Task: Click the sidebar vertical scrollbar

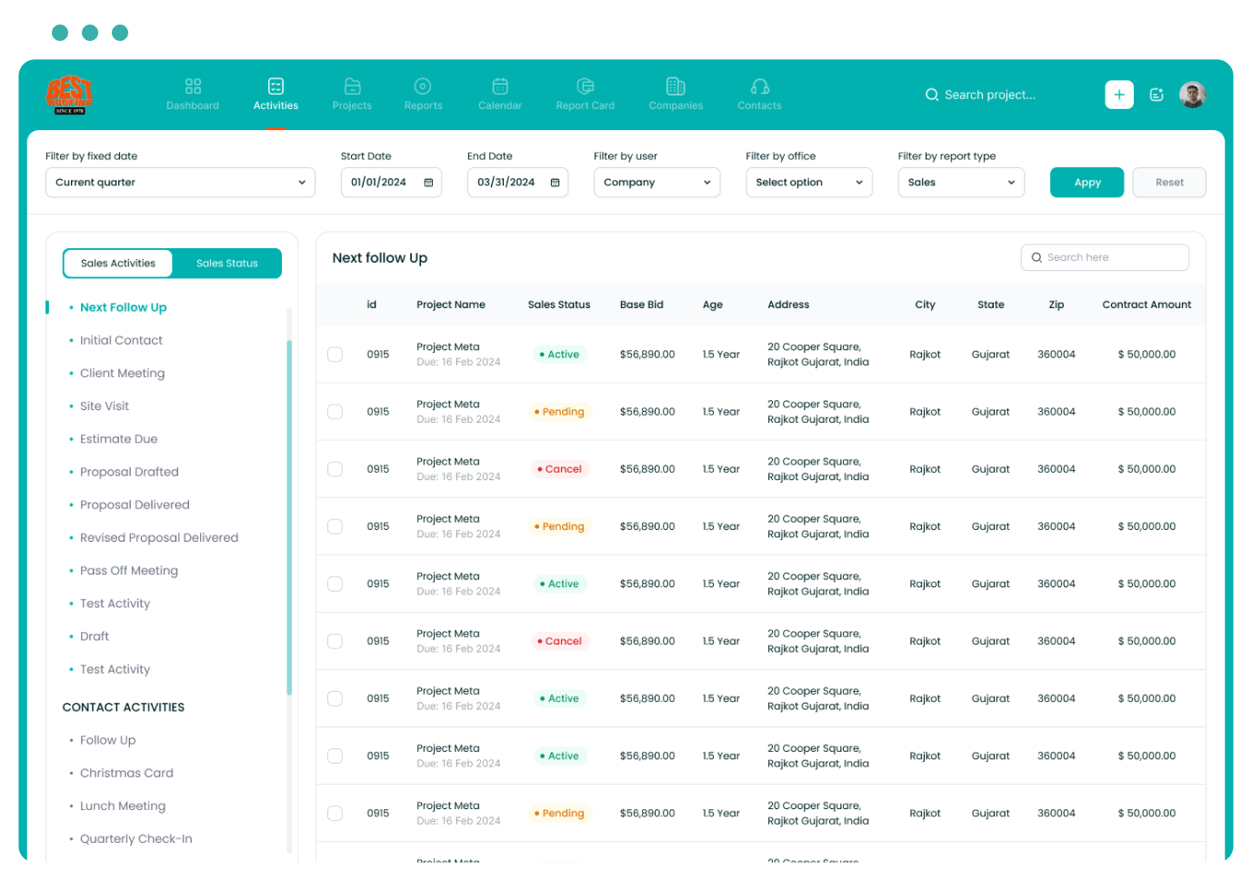Action: [289, 518]
